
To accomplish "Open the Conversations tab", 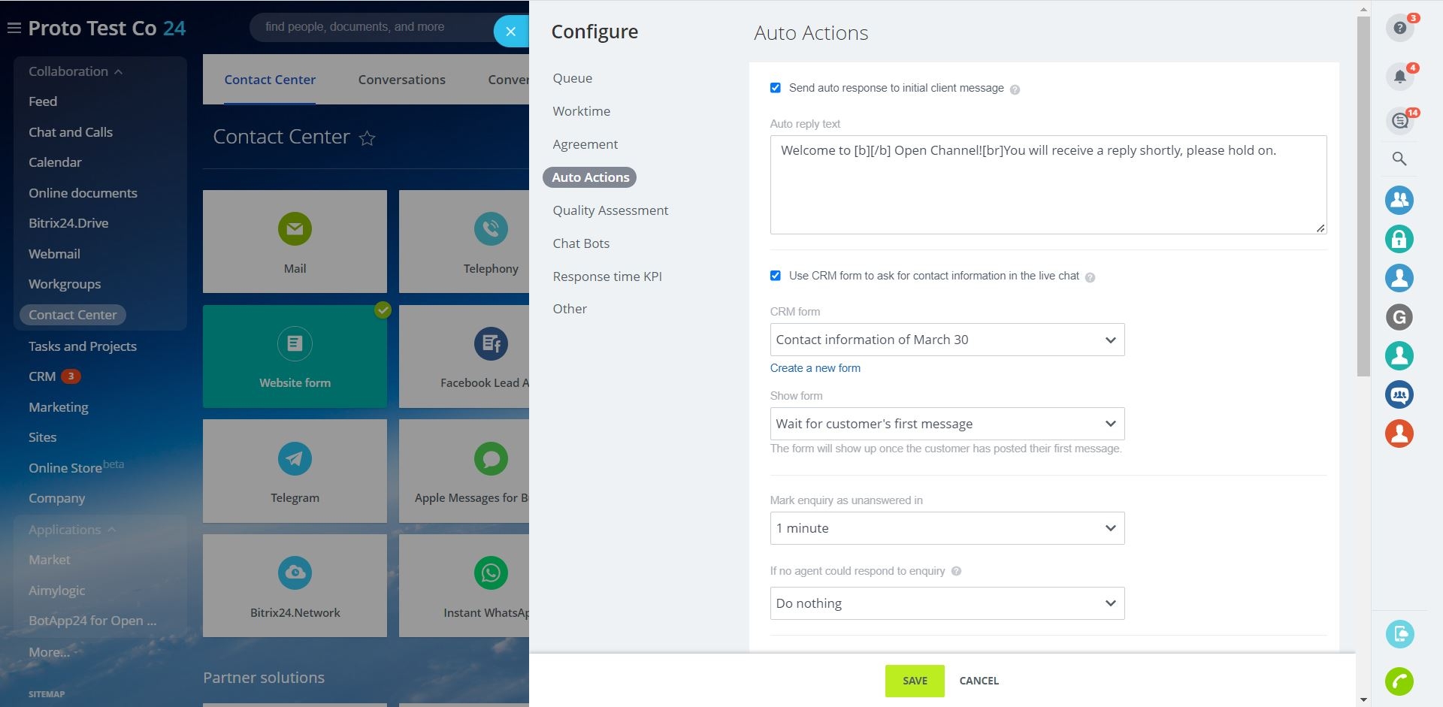I will (401, 80).
